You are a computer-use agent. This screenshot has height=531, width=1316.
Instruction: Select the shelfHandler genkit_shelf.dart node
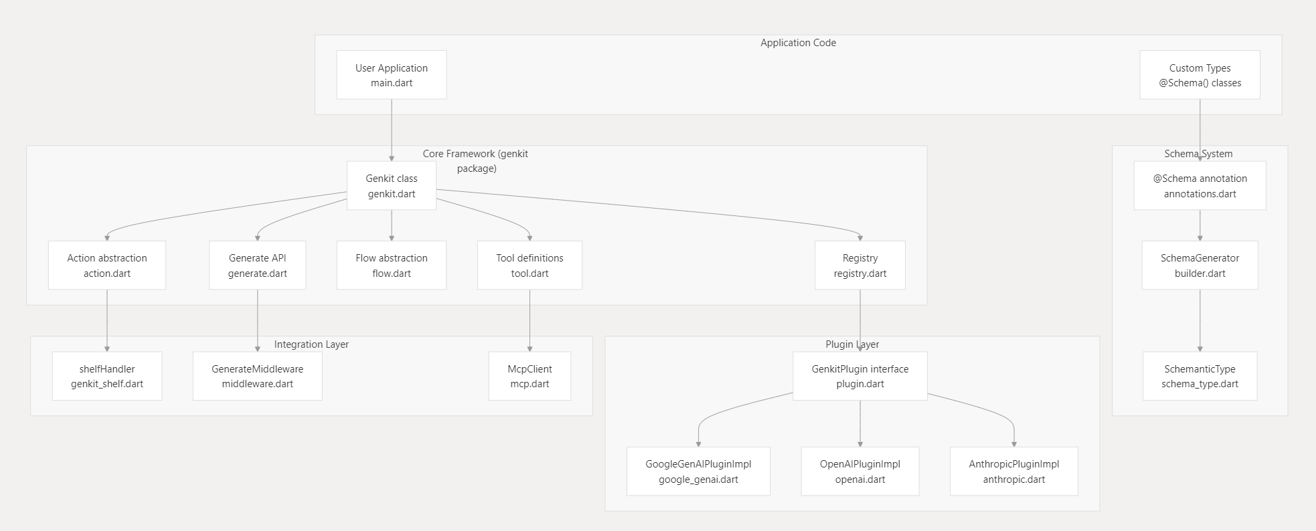[107, 376]
